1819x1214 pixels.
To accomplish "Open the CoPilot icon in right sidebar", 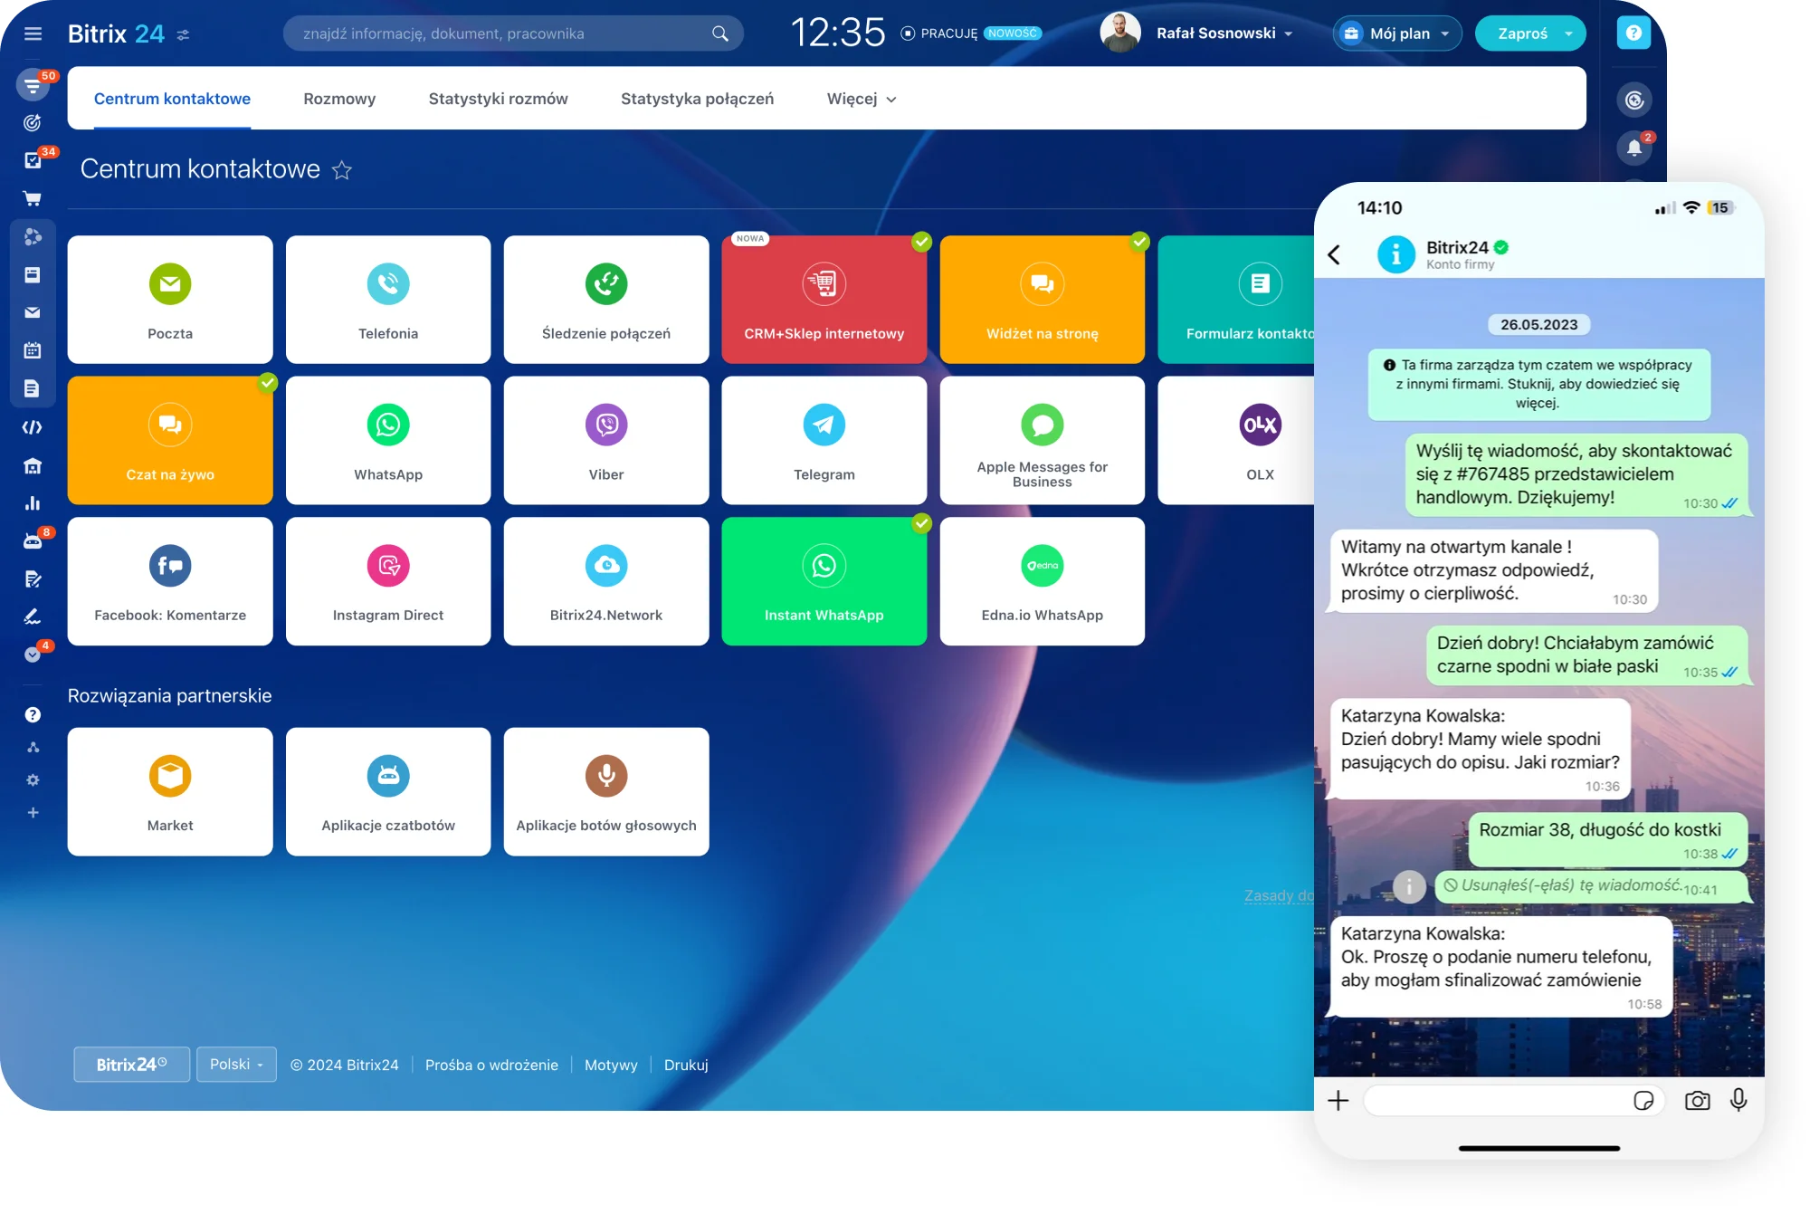I will (1634, 100).
